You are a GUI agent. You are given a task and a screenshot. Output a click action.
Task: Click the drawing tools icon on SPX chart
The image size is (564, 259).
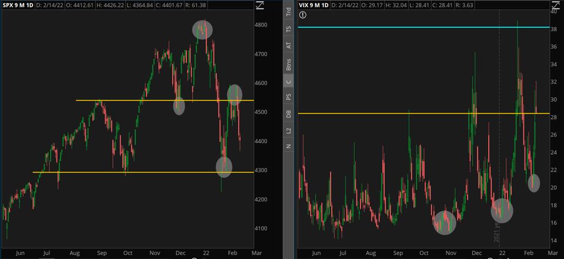coord(261,6)
